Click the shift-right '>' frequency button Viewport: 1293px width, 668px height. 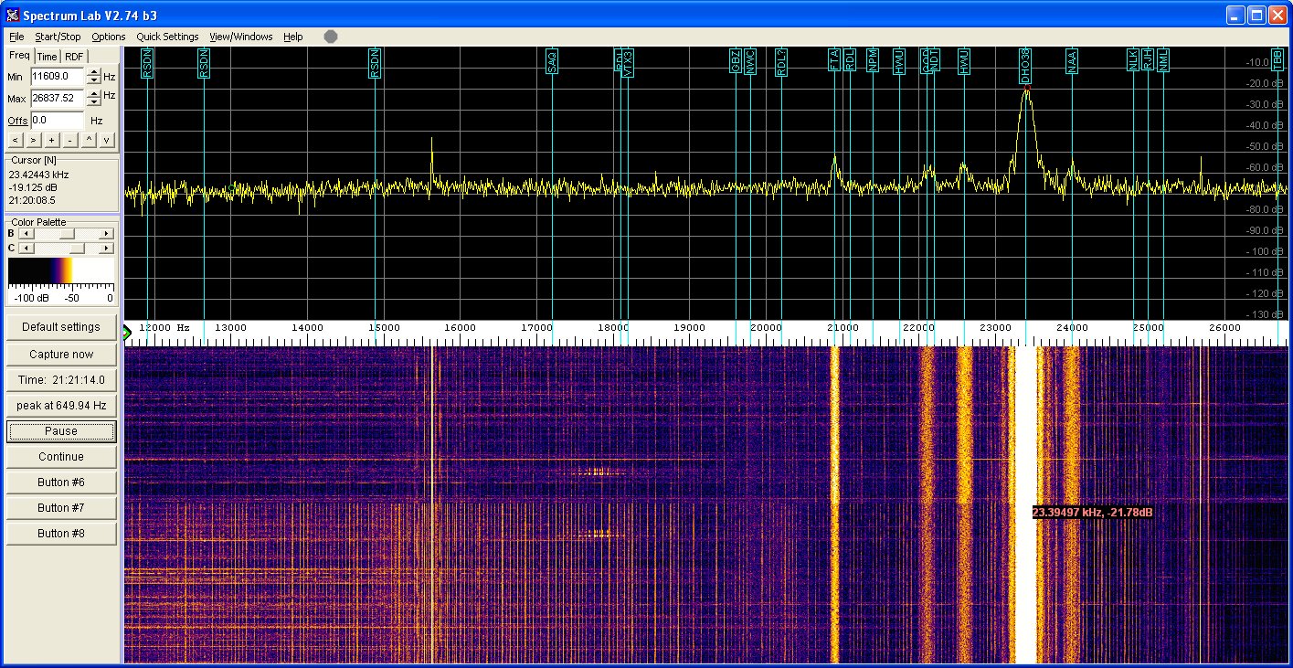point(33,140)
